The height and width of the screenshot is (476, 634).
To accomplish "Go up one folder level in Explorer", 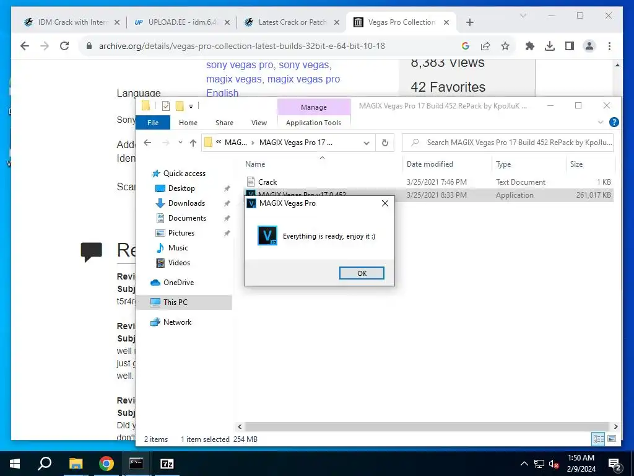I will click(193, 143).
